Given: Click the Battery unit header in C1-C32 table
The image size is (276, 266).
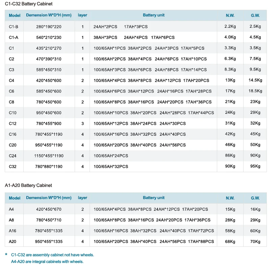Looking at the screenshot, I should (154, 15).
